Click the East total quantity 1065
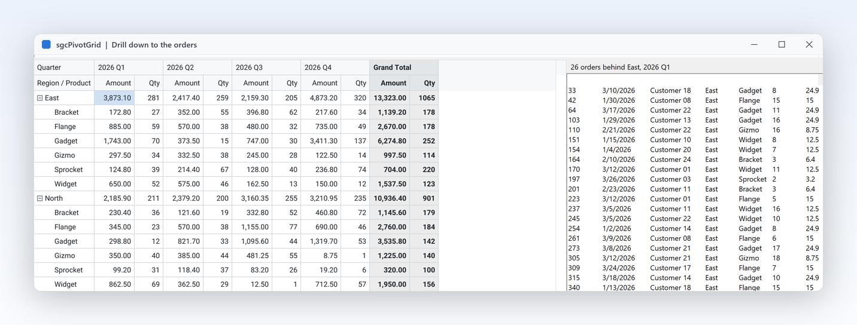This screenshot has height=325, width=857. [424, 98]
